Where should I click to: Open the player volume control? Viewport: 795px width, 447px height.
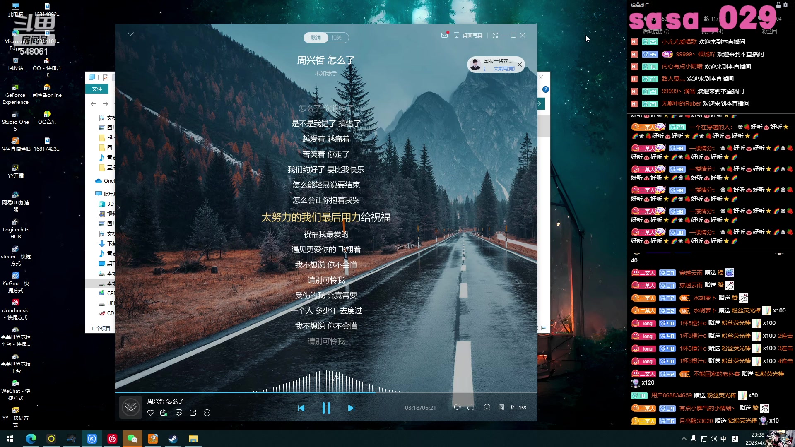tap(457, 407)
